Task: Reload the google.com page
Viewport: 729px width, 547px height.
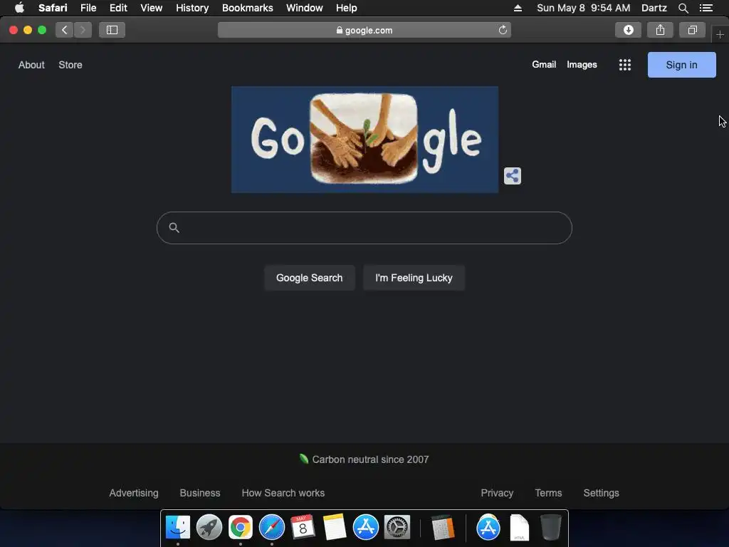Action: pyautogui.click(x=503, y=30)
